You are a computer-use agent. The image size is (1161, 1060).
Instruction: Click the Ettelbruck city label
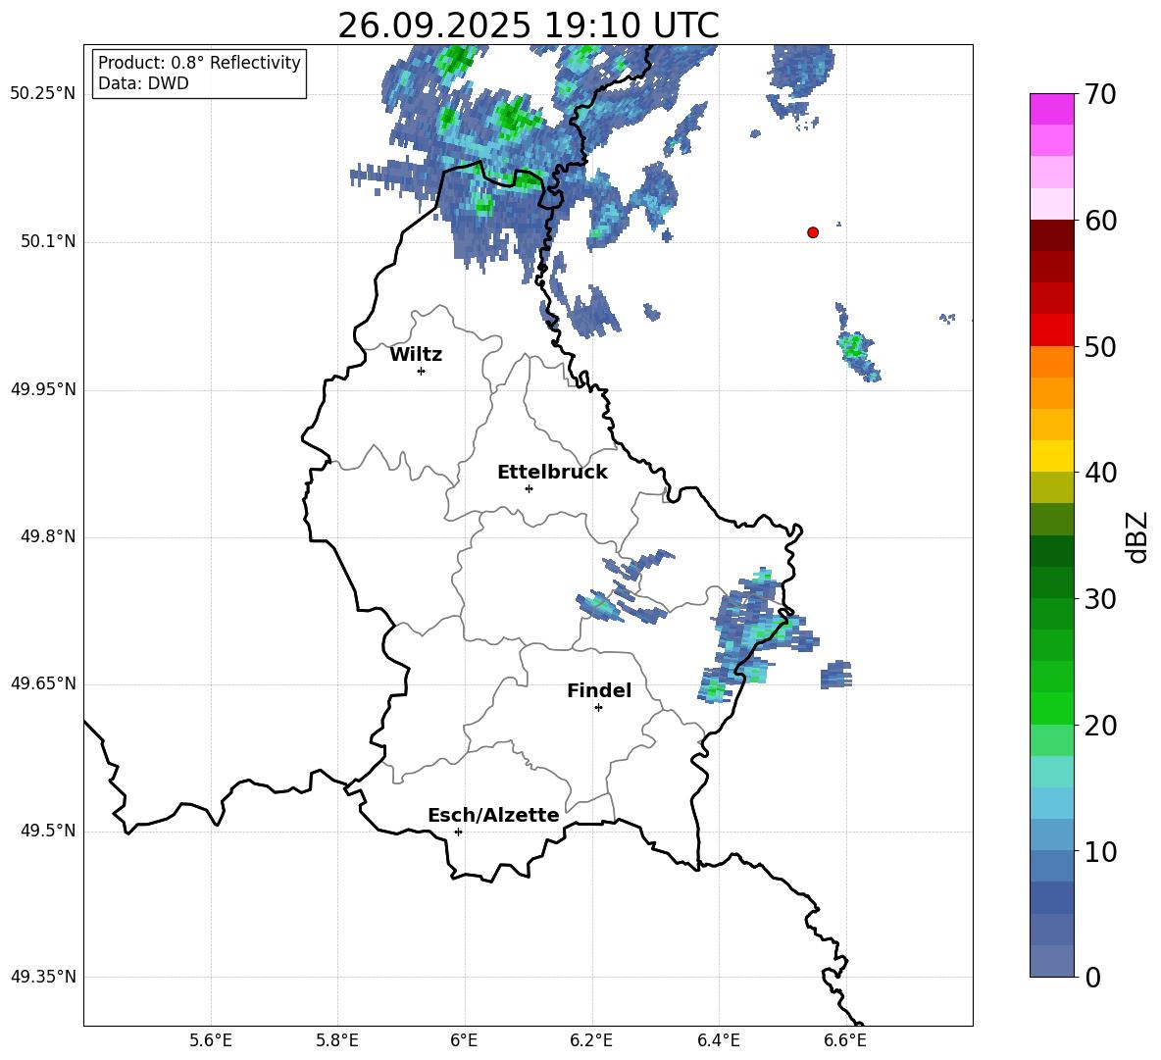(x=552, y=473)
